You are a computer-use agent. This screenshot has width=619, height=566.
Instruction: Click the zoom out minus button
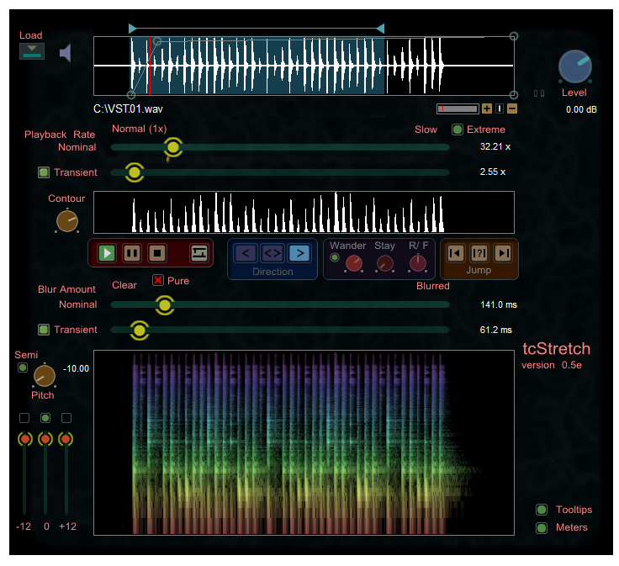512,108
